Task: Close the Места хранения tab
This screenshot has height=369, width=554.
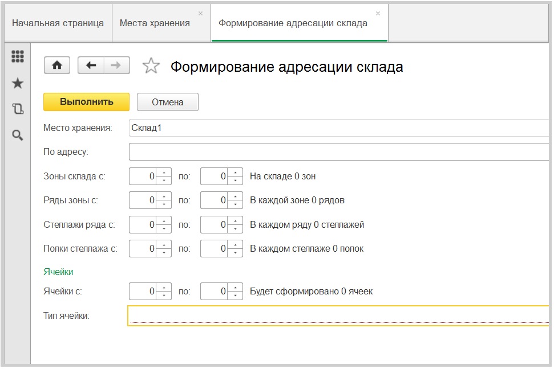Action: [x=200, y=13]
